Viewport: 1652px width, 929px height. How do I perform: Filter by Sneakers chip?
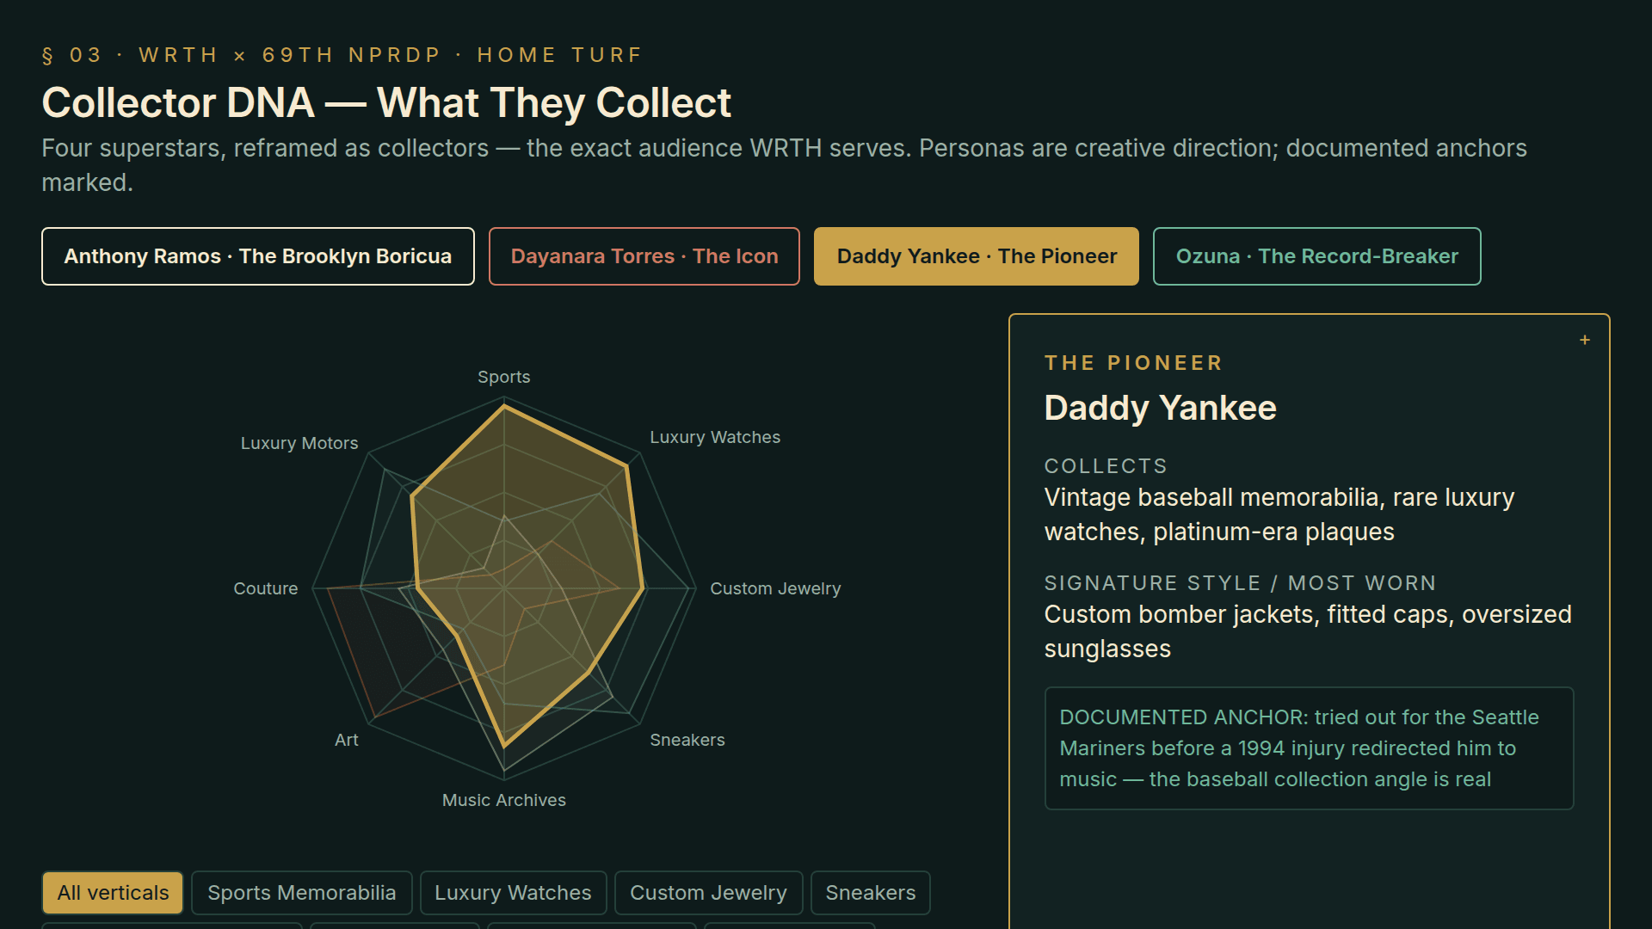pyautogui.click(x=871, y=893)
